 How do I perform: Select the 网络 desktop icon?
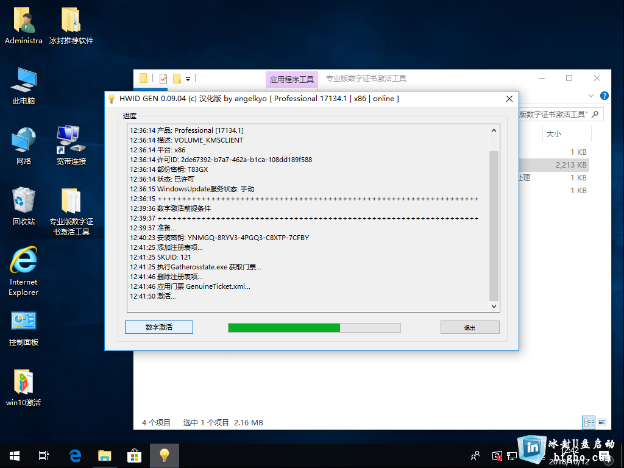pyautogui.click(x=24, y=146)
